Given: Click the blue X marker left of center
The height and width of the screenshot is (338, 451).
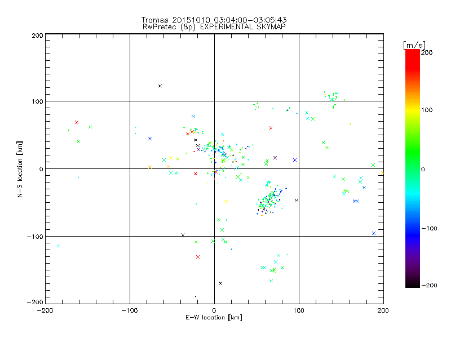Looking at the screenshot, I should coord(150,139).
